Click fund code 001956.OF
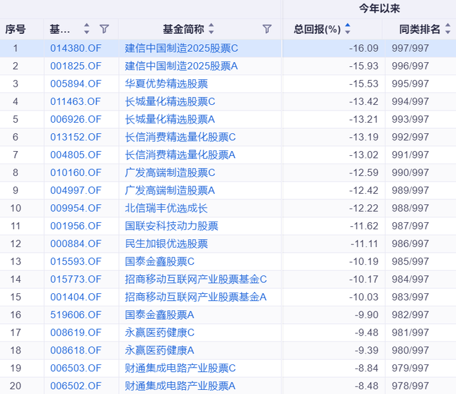This screenshot has height=394, width=456. pyautogui.click(x=75, y=226)
